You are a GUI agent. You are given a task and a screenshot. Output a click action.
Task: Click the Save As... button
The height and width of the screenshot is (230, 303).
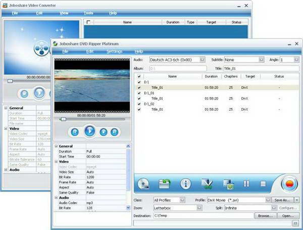coord(282,200)
